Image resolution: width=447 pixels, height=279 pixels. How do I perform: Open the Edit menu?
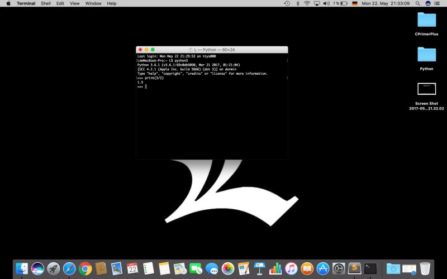click(60, 3)
